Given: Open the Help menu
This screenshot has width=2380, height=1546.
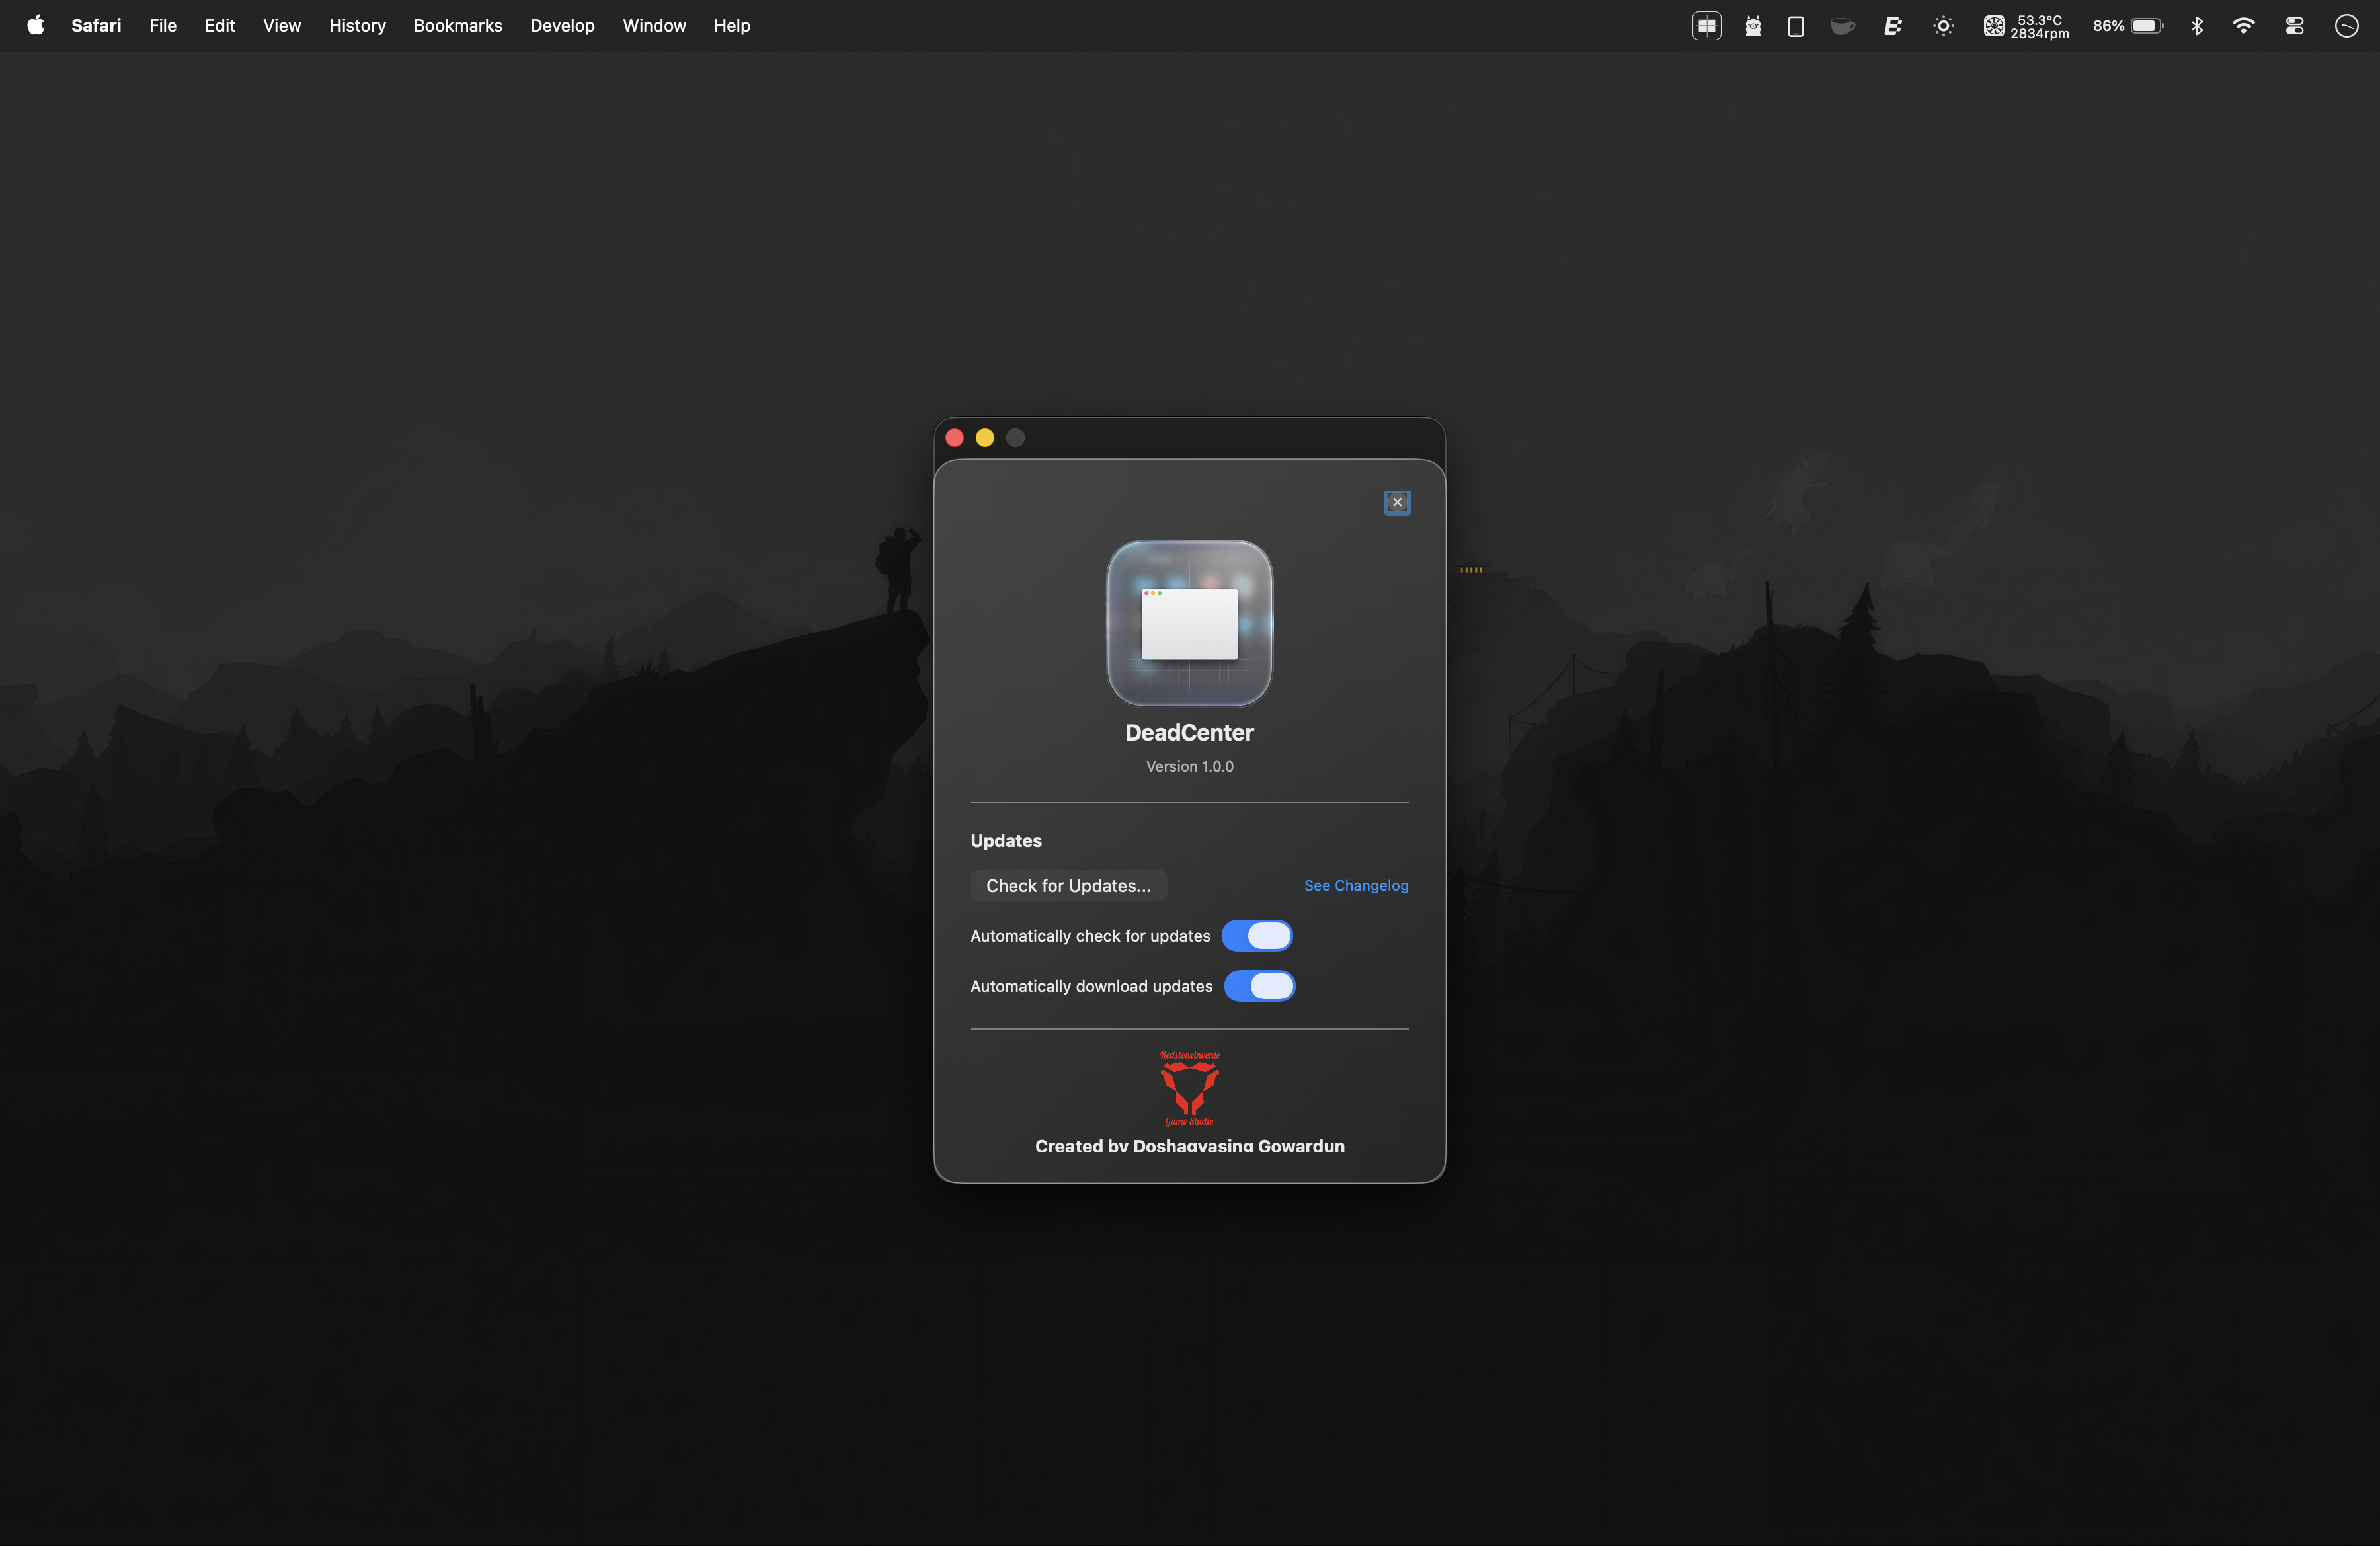Looking at the screenshot, I should [x=732, y=25].
